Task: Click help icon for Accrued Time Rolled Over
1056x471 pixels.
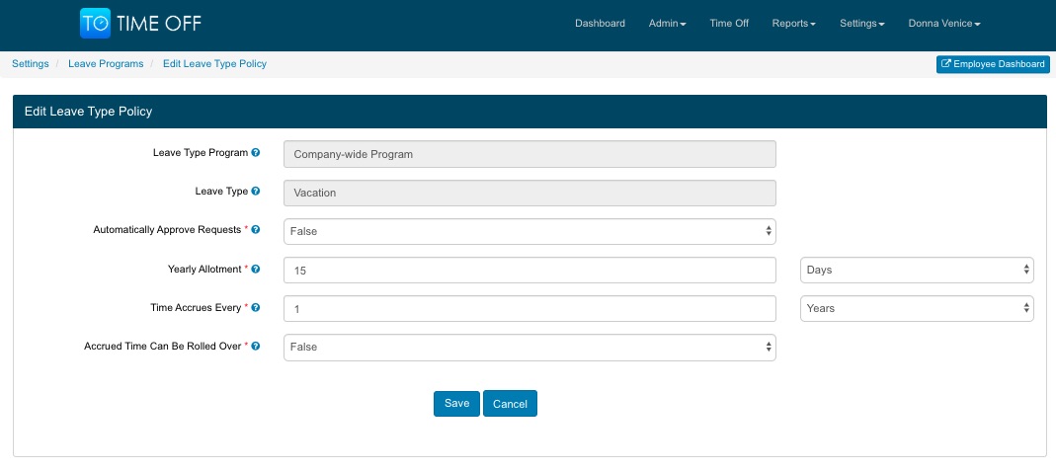Action: pyautogui.click(x=256, y=347)
